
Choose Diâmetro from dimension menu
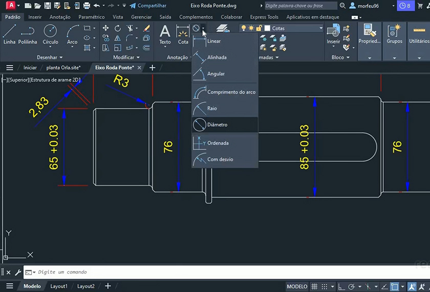point(217,125)
